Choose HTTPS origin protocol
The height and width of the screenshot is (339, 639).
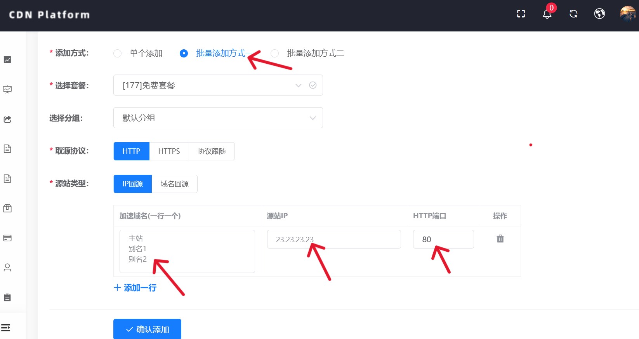(x=169, y=151)
